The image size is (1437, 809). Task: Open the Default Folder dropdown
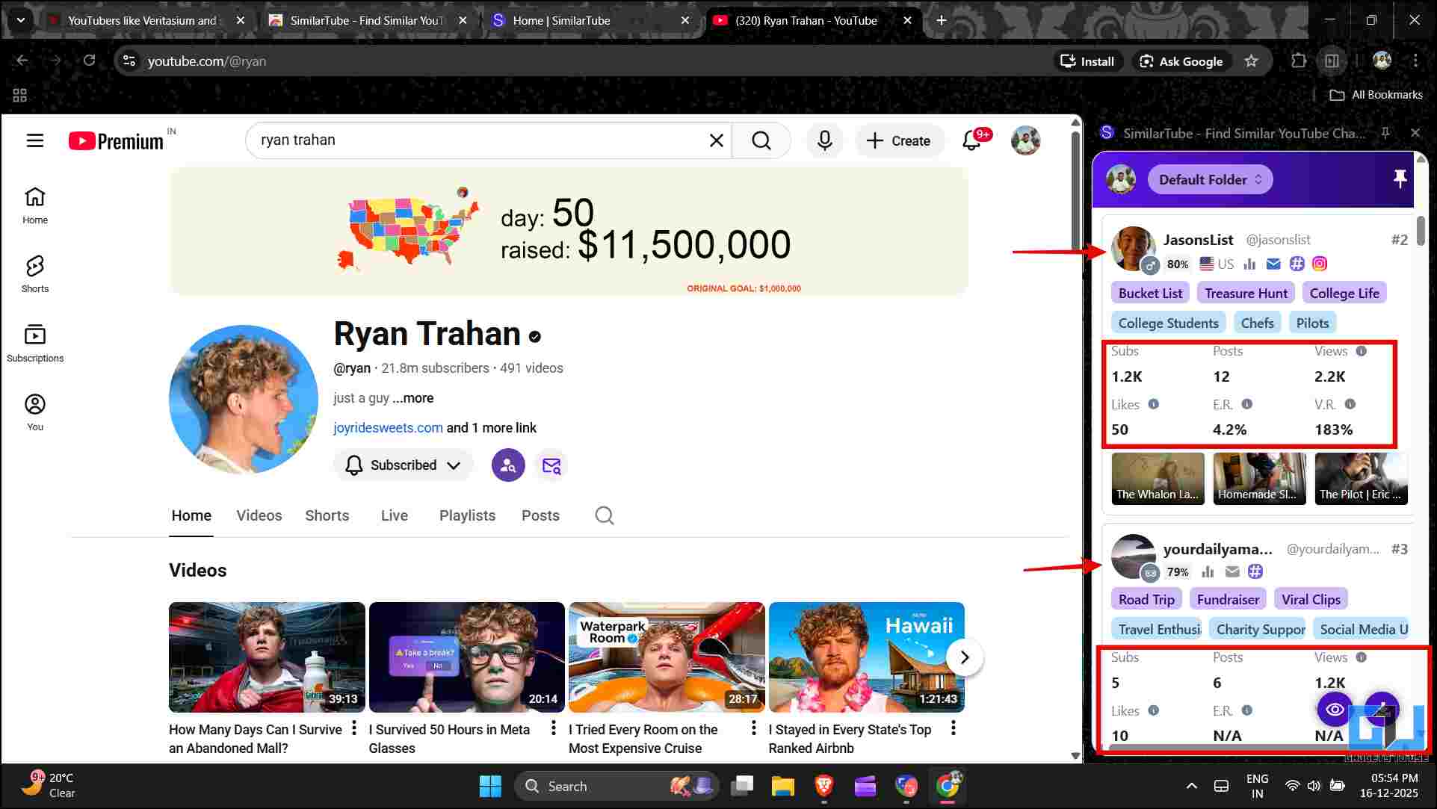pyautogui.click(x=1210, y=179)
